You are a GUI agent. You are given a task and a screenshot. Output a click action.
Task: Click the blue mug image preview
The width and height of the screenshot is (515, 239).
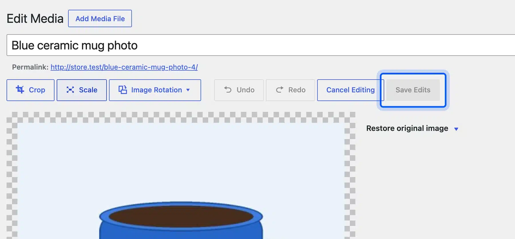181,181
